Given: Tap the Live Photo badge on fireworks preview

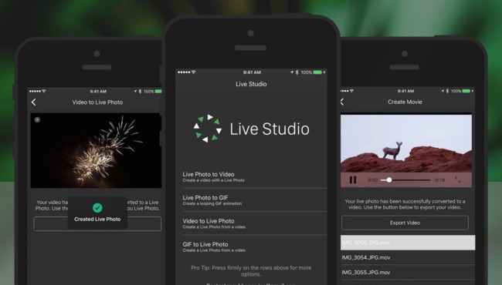Looking at the screenshot, I should tap(38, 119).
